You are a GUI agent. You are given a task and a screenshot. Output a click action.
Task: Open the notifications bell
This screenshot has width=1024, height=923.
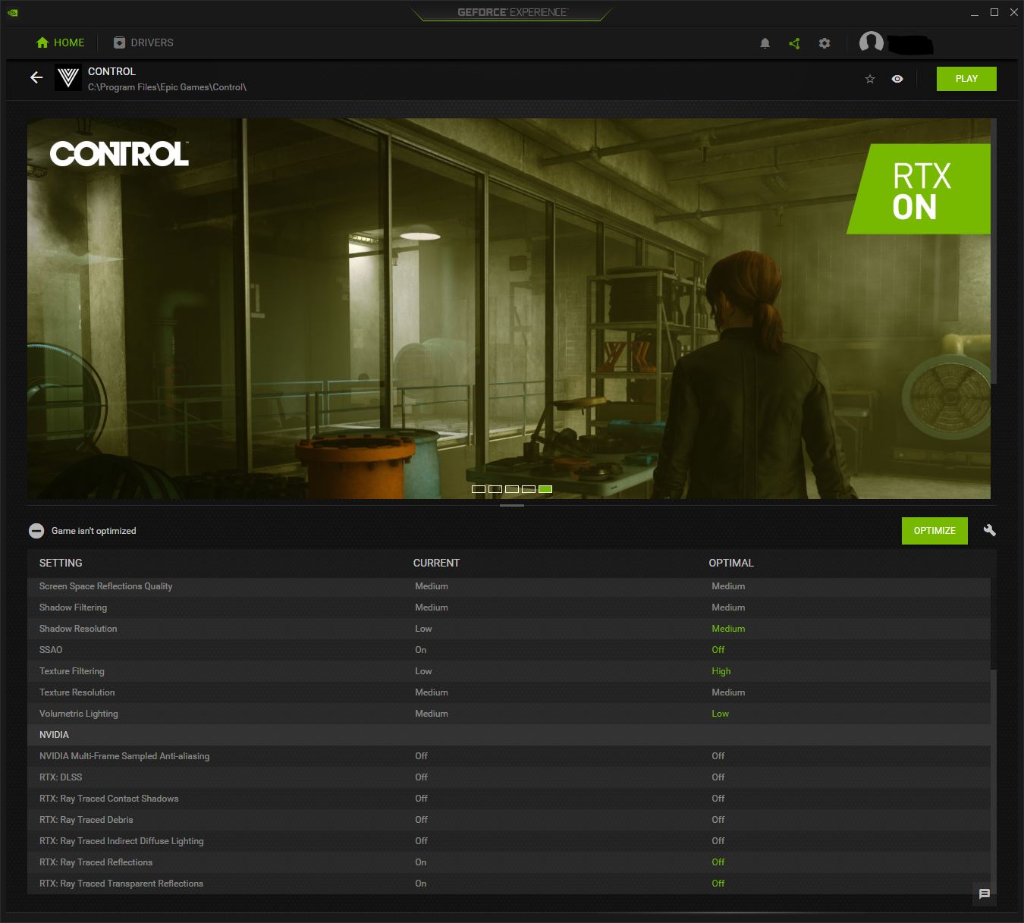coord(765,43)
